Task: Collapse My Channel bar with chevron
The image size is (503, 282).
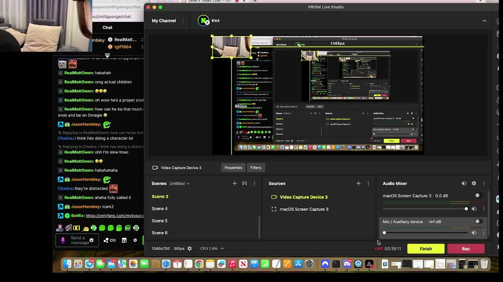Action: [x=484, y=21]
